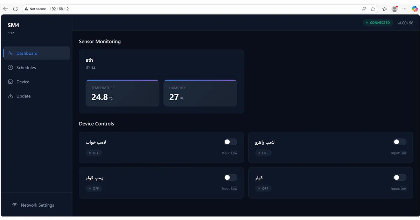Viewport: 420px width, 220px height.
Task: Turn on the پمپ کولر switch
Action: tap(230, 178)
